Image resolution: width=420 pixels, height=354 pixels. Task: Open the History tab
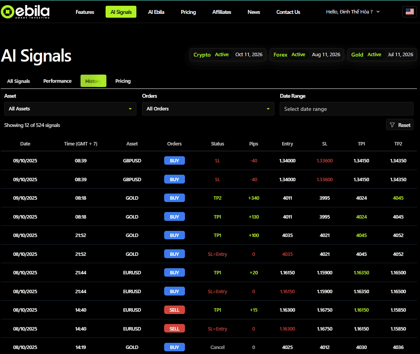93,81
